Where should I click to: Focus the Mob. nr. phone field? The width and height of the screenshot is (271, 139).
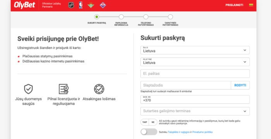click(195, 100)
